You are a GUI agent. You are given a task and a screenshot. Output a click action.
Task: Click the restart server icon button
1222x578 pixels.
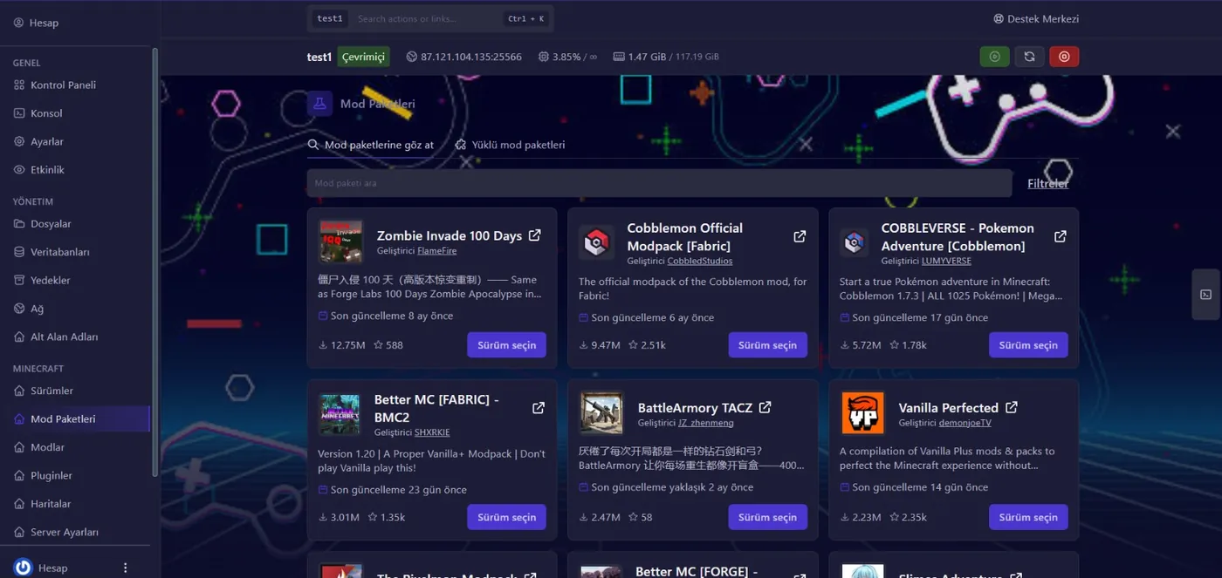pyautogui.click(x=1029, y=57)
